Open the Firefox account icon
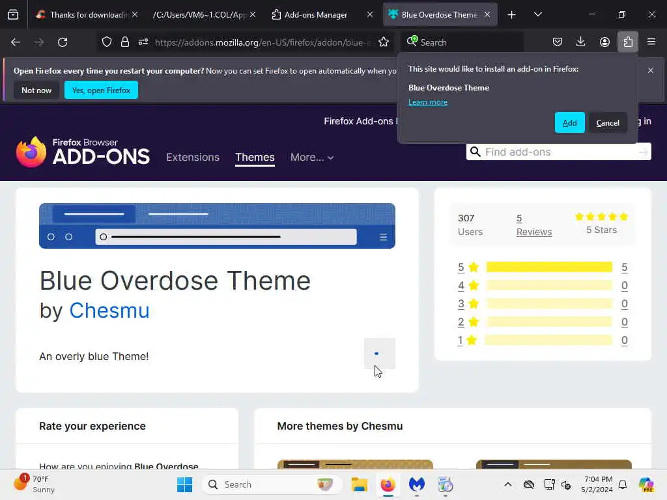 (x=604, y=42)
